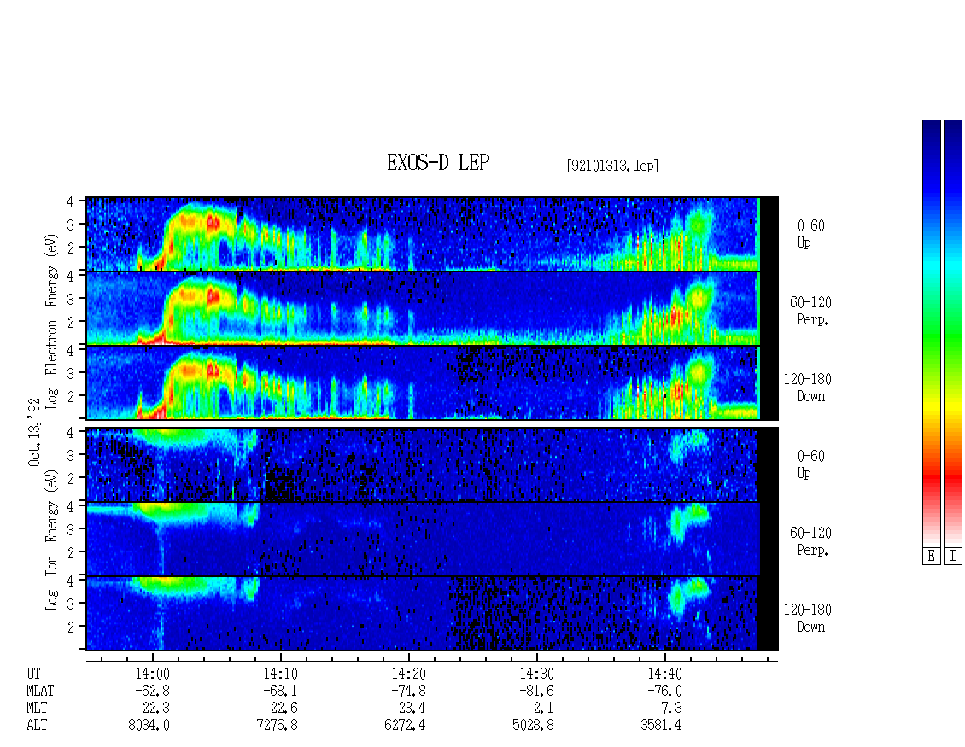Click the 14:30 UT time label
The width and height of the screenshot is (965, 747).
536,674
